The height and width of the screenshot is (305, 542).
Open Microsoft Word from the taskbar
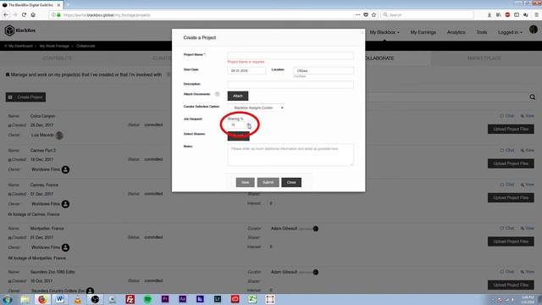pyautogui.click(x=60, y=299)
